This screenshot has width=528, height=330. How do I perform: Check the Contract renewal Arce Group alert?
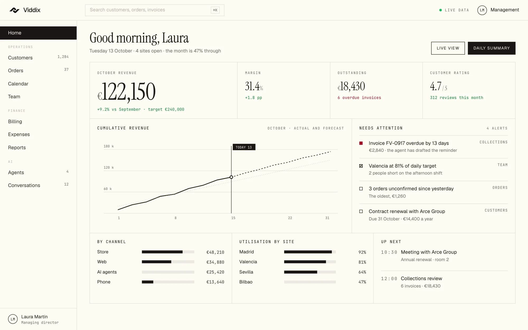pyautogui.click(x=361, y=211)
